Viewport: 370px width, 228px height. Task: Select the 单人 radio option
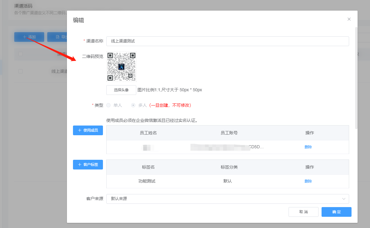pyautogui.click(x=114, y=105)
